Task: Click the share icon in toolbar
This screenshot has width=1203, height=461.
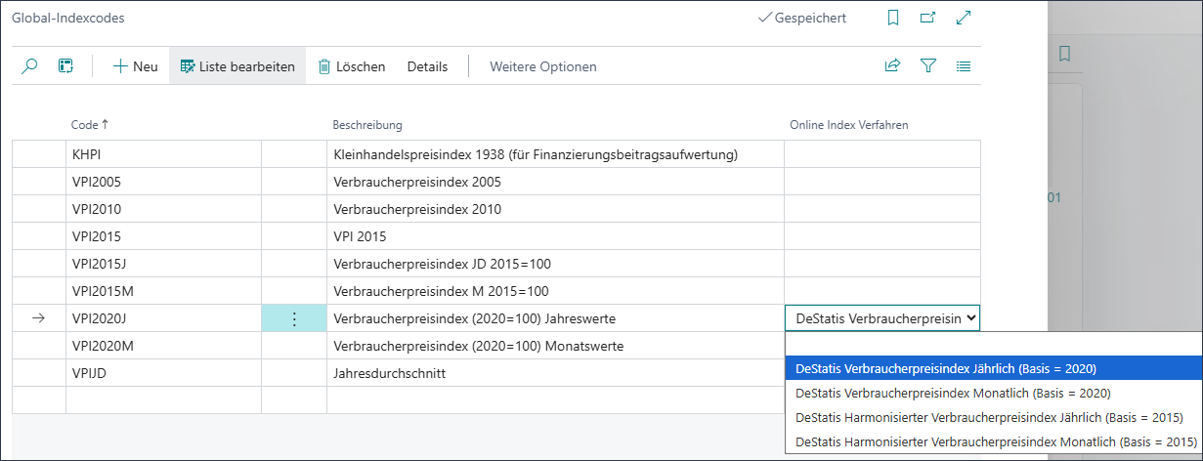Action: point(892,66)
